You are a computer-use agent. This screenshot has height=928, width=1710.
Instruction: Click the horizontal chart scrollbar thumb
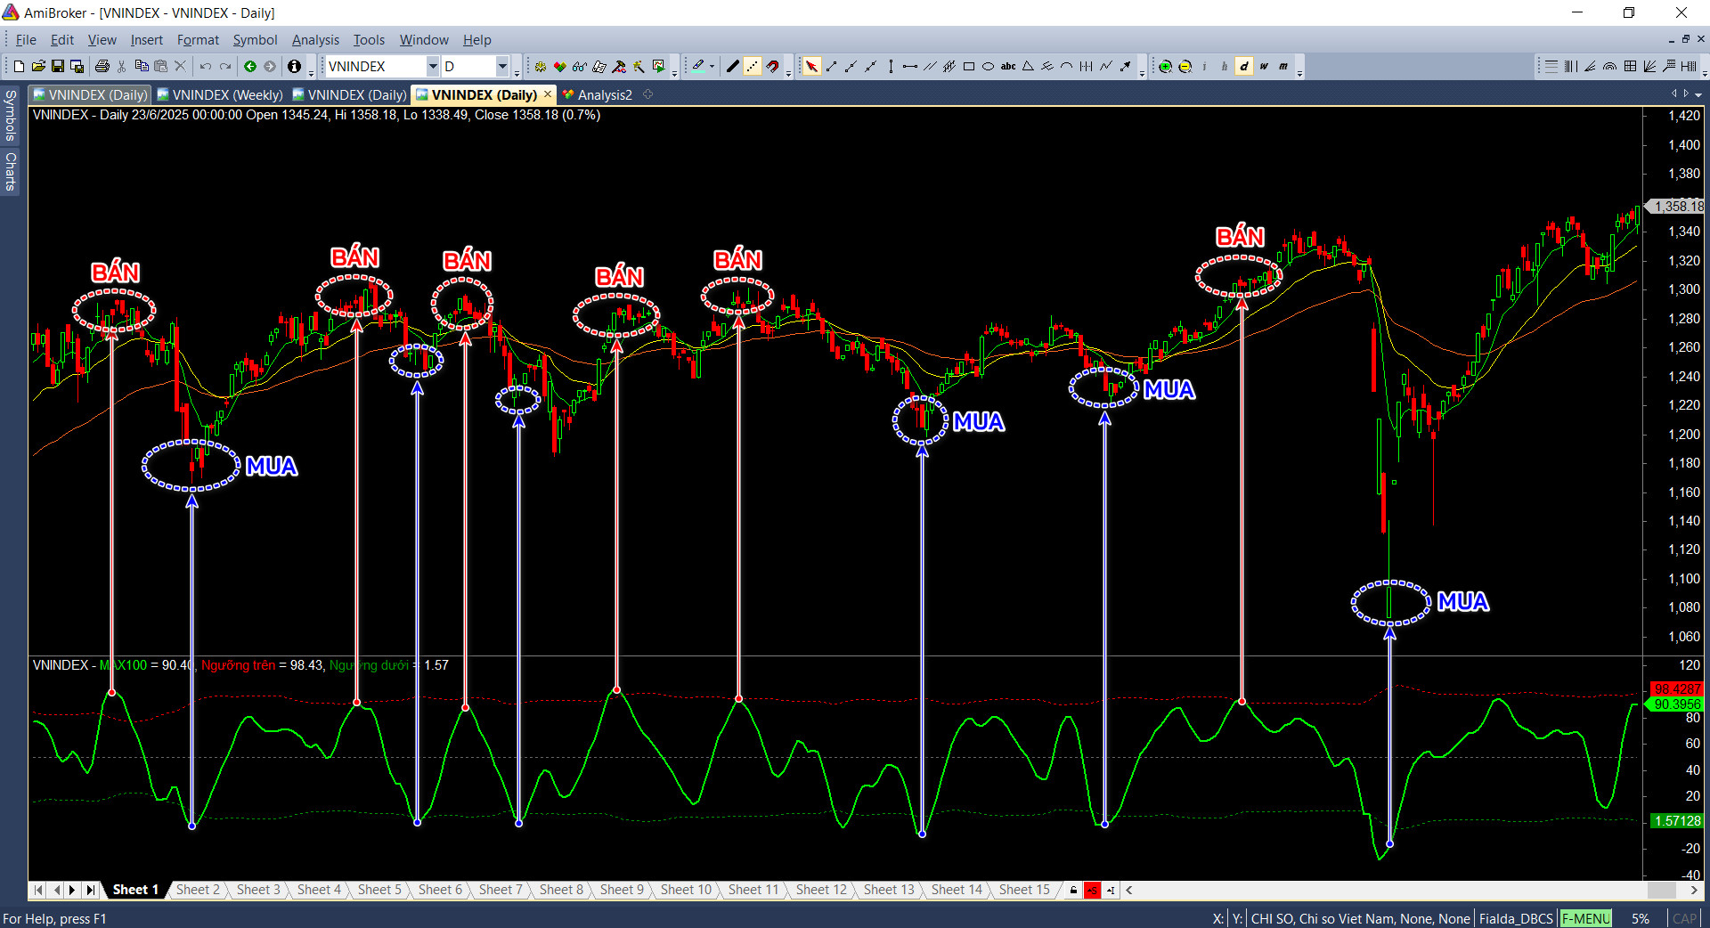point(1661,890)
